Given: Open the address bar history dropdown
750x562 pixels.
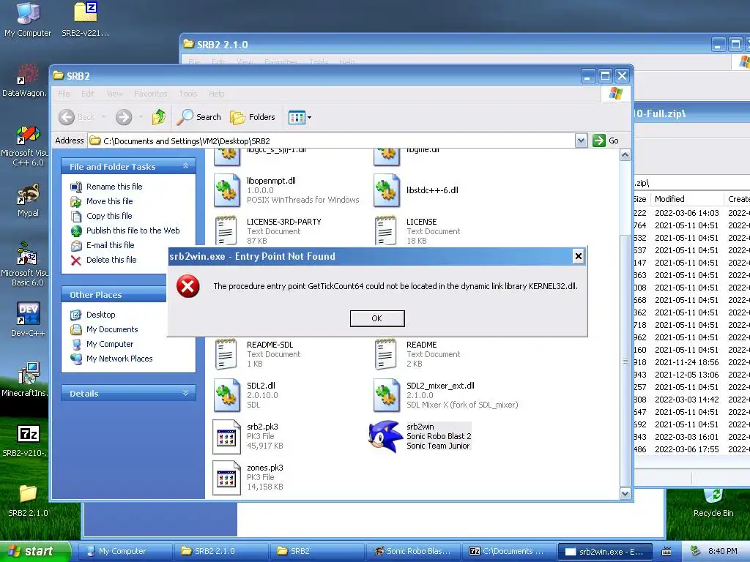Looking at the screenshot, I should (x=581, y=140).
